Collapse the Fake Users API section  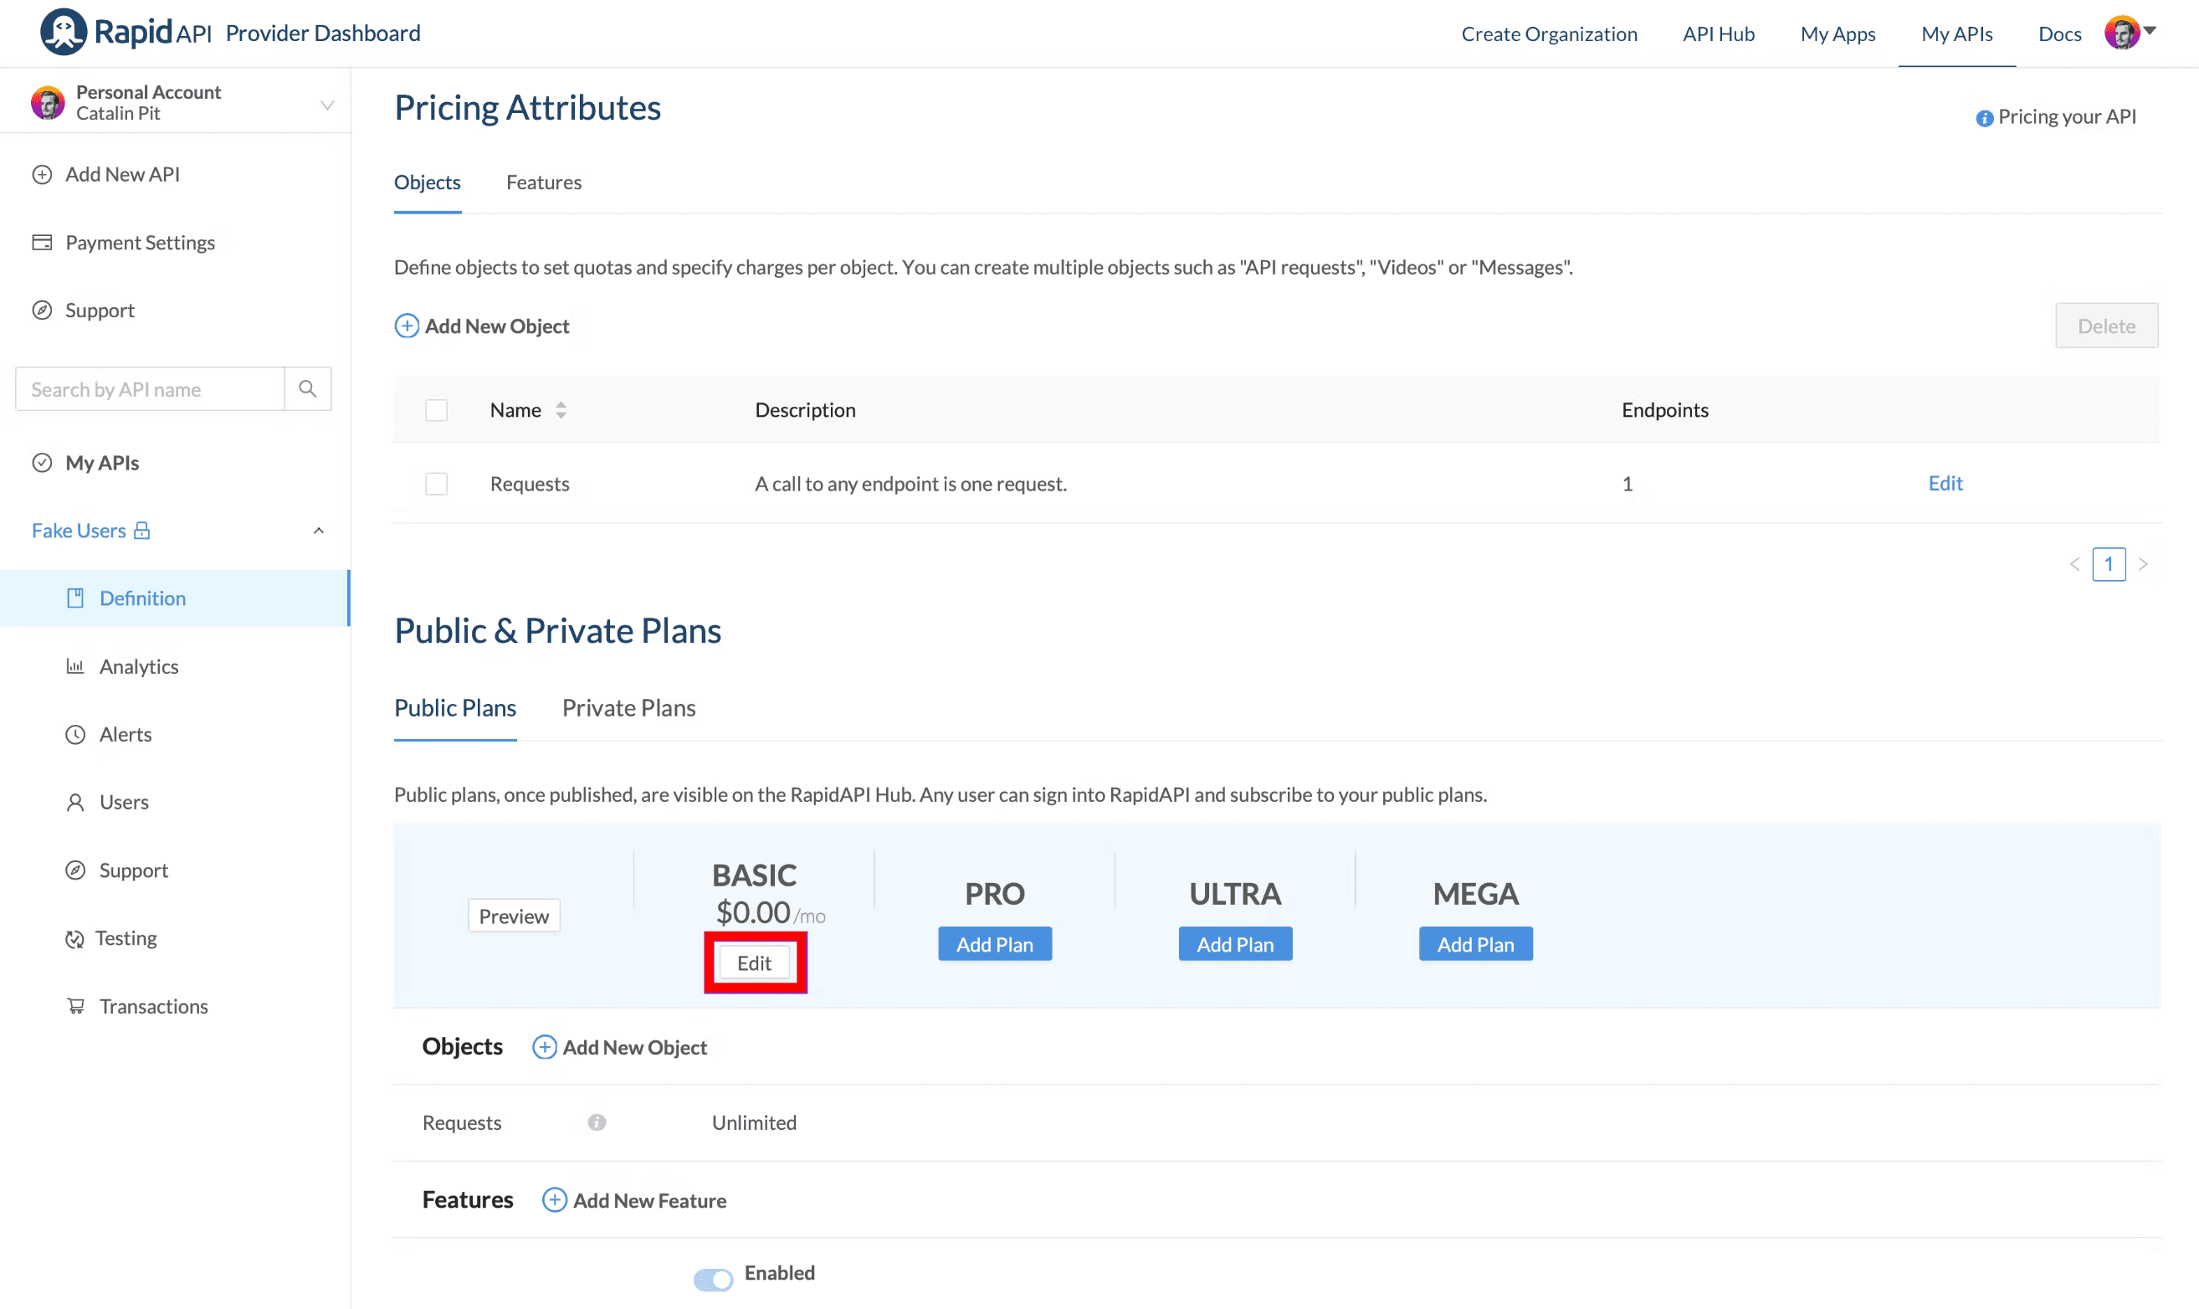(x=319, y=531)
